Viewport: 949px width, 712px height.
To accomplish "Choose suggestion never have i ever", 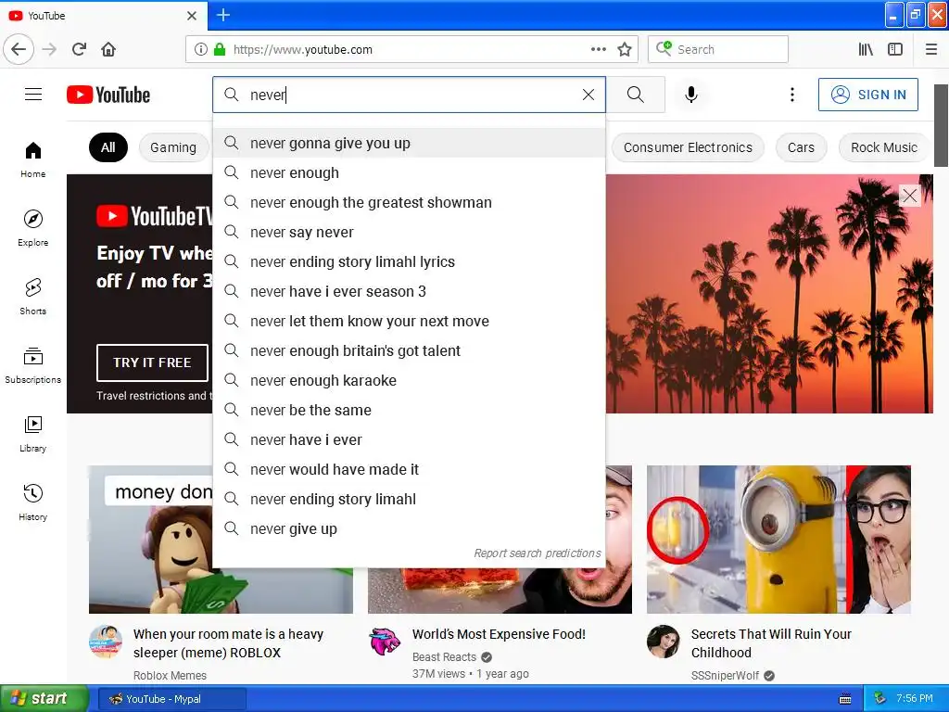I will tap(409, 439).
